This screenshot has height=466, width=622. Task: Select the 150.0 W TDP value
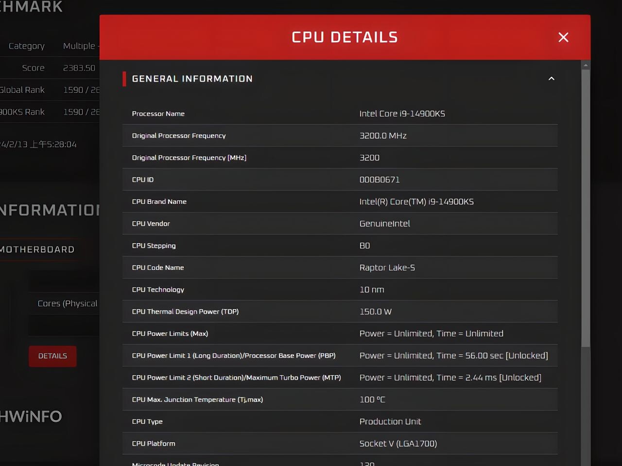point(375,312)
